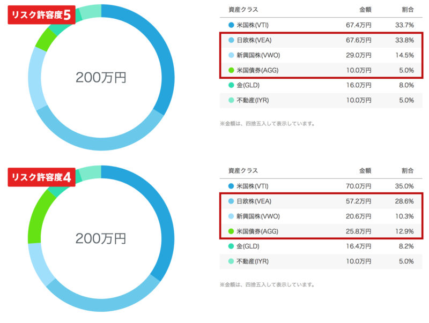Click the green AGG dot in bottom table
Viewport: 429px width, 323px height.
coord(231,231)
